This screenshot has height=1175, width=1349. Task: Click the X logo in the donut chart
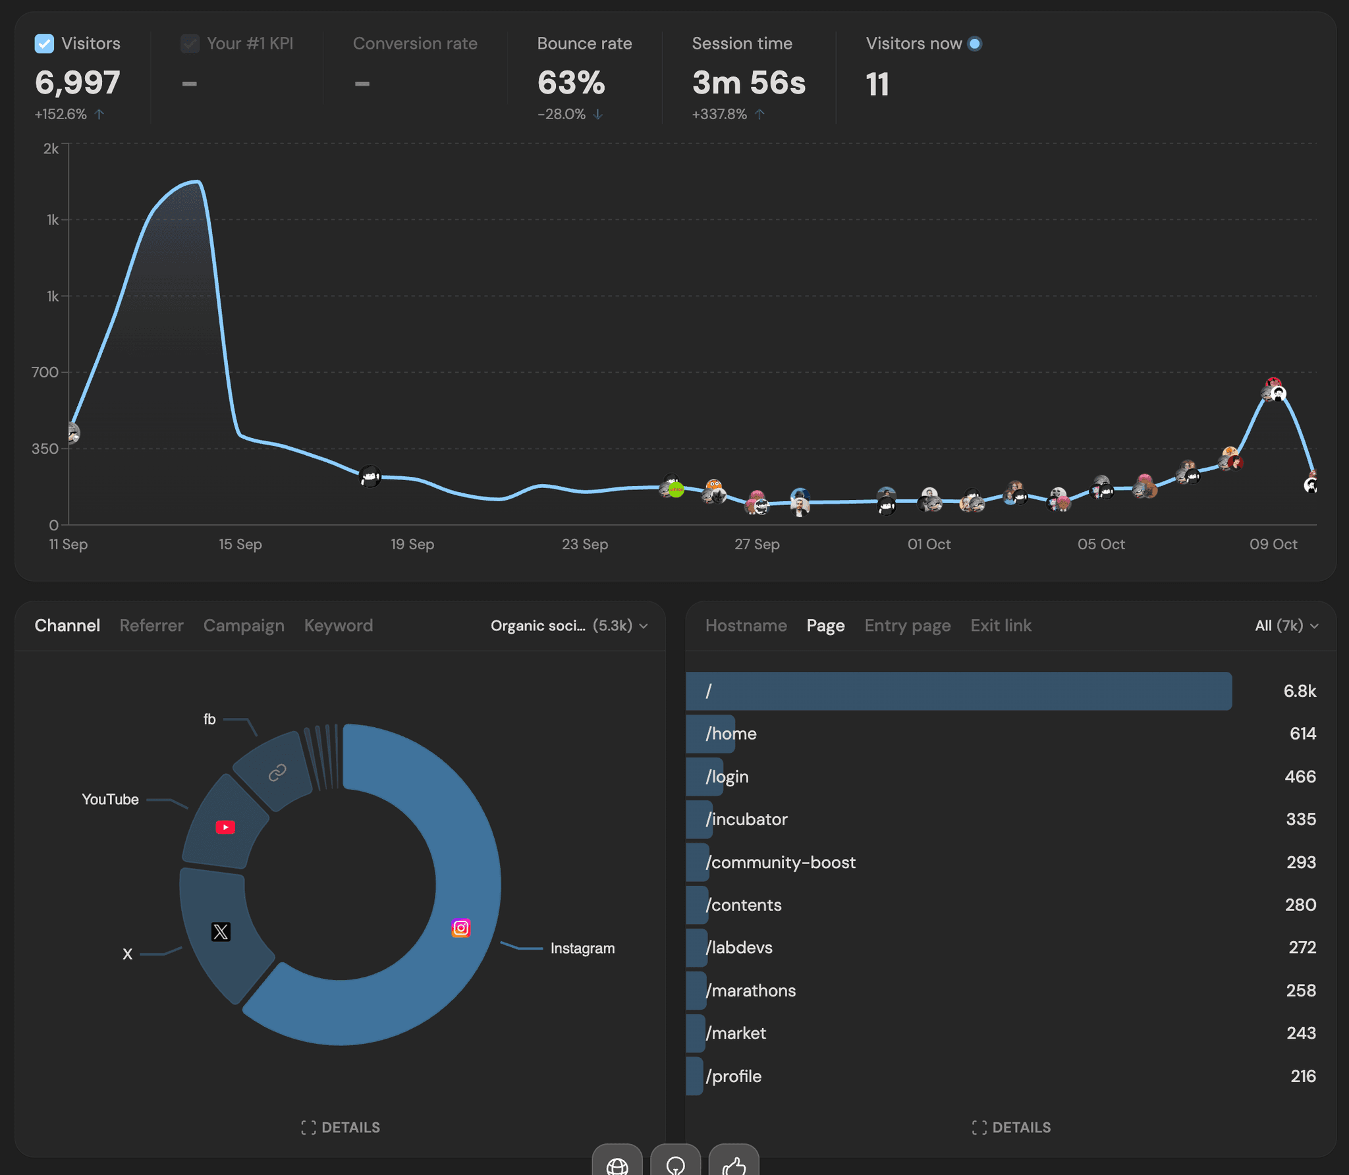tap(221, 931)
